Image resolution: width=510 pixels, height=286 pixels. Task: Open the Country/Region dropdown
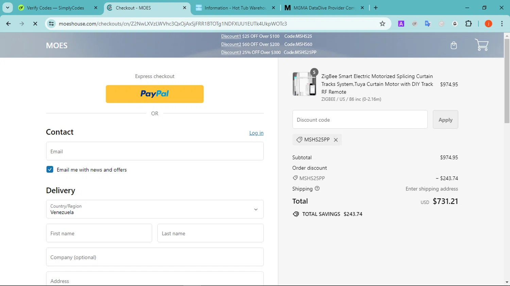pos(155,209)
